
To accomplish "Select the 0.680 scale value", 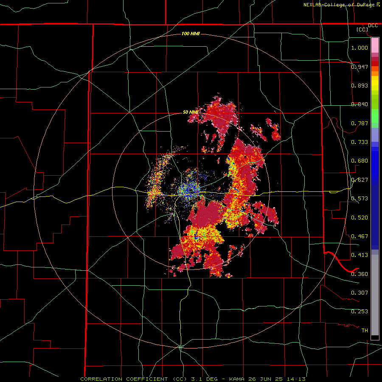I will coord(360,160).
